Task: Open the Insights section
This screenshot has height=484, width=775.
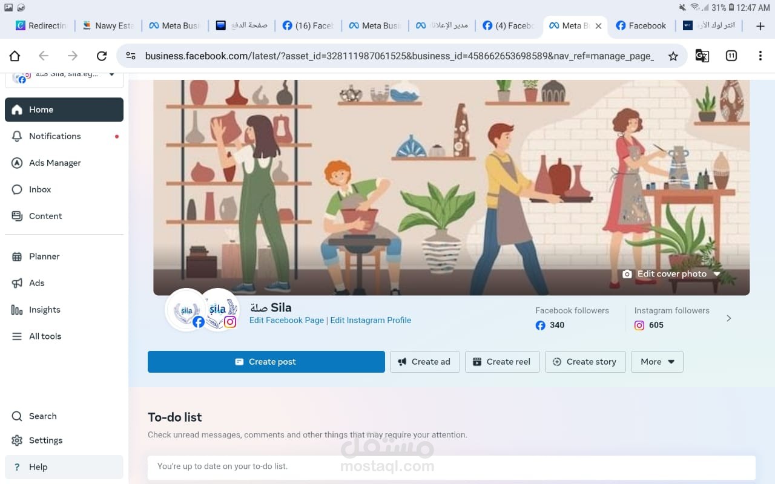Action: click(x=64, y=310)
